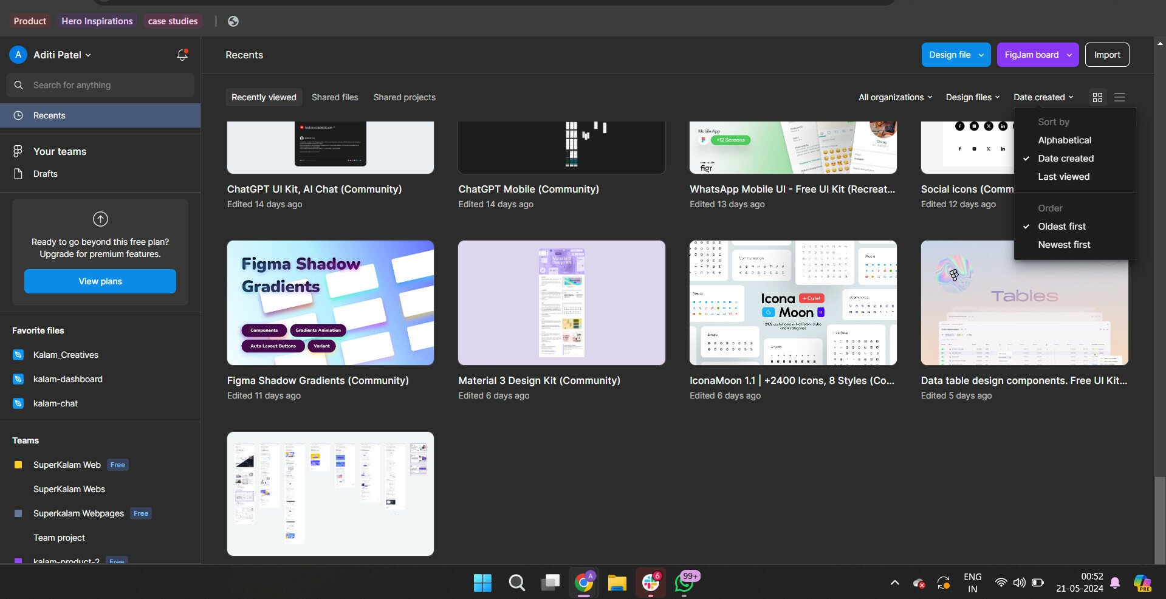Screen dimensions: 1166x599
Task: Open File Explorer from the taskbar
Action: click(x=617, y=583)
